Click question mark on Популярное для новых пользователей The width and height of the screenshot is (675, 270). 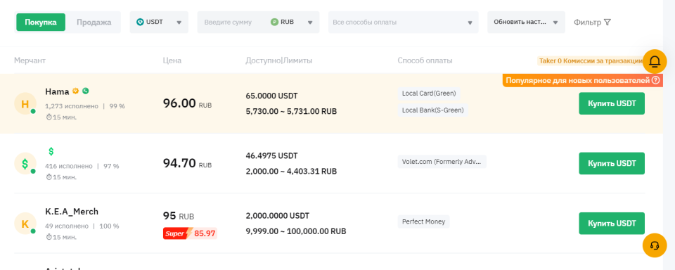(655, 80)
